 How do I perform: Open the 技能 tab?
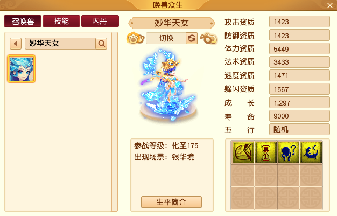tap(61, 21)
